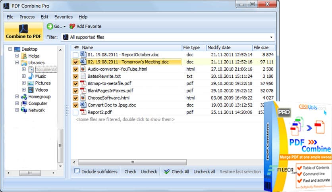Enable the Include subfolders checkbox

[77, 171]
